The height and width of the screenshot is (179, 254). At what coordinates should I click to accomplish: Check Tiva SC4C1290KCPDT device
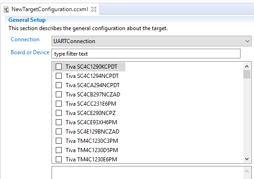click(59, 66)
